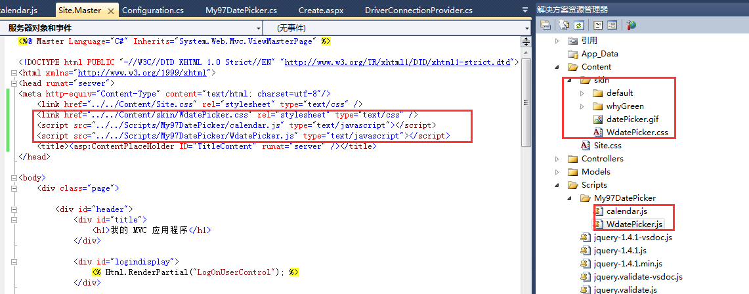Collapse the Content folder node

point(557,67)
